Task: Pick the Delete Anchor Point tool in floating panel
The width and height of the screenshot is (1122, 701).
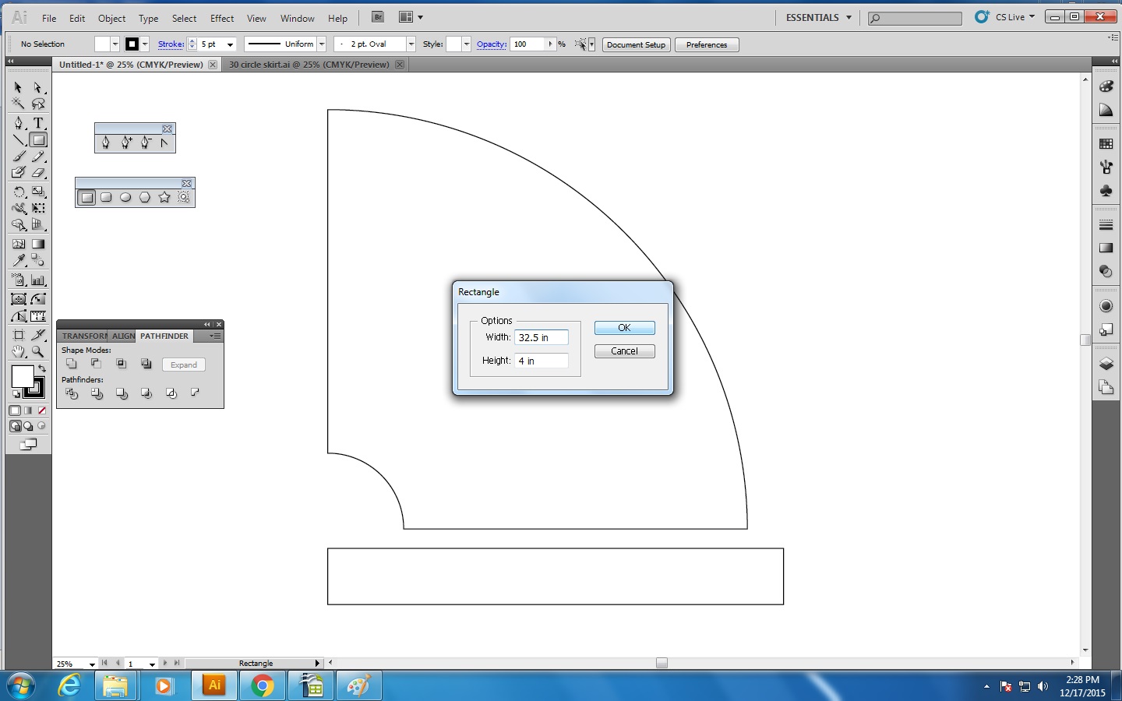Action: (x=145, y=143)
